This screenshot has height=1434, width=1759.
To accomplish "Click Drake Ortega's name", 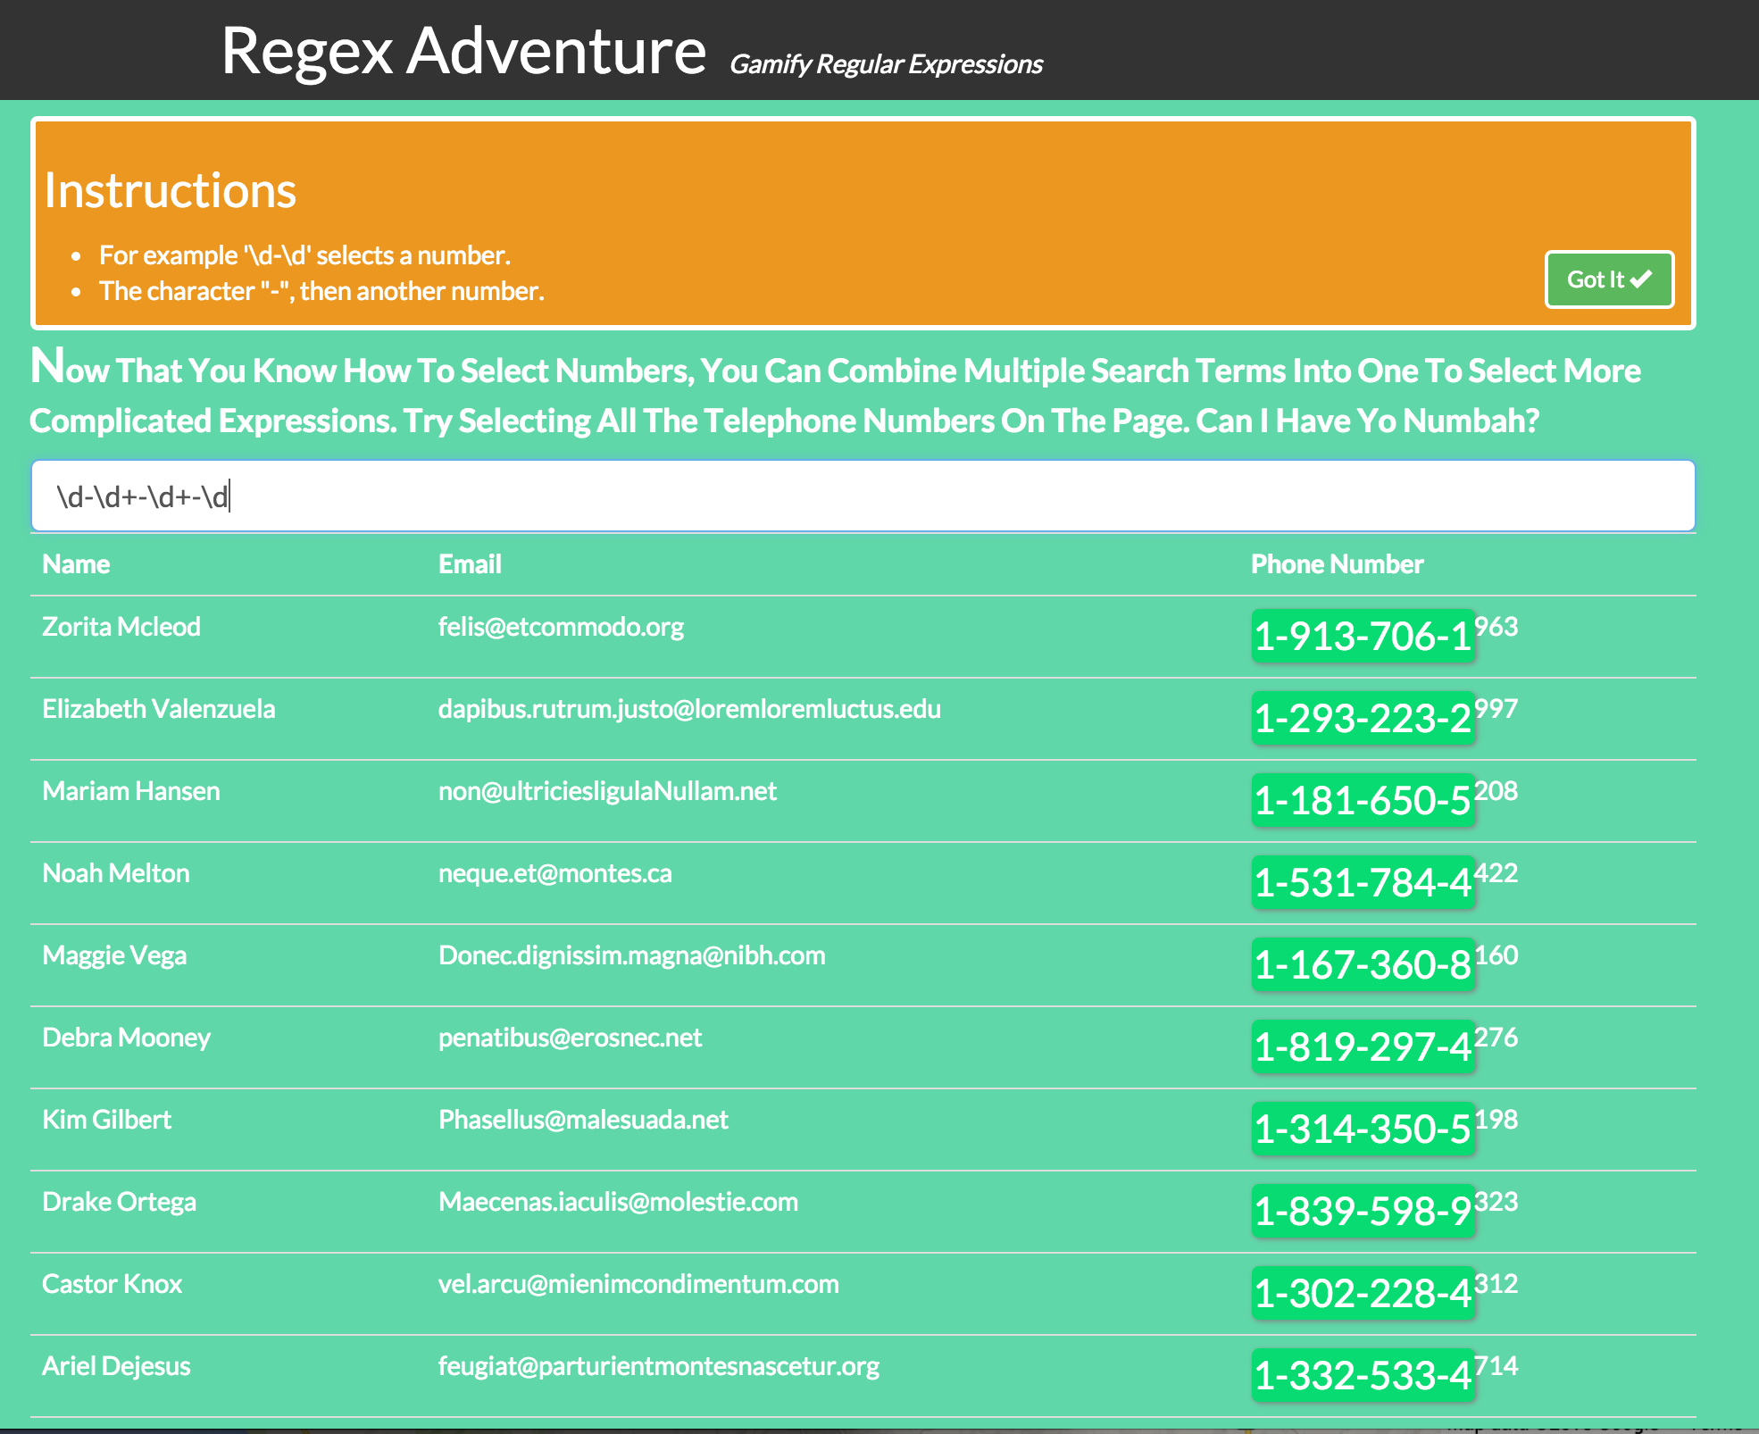I will coord(119,1202).
